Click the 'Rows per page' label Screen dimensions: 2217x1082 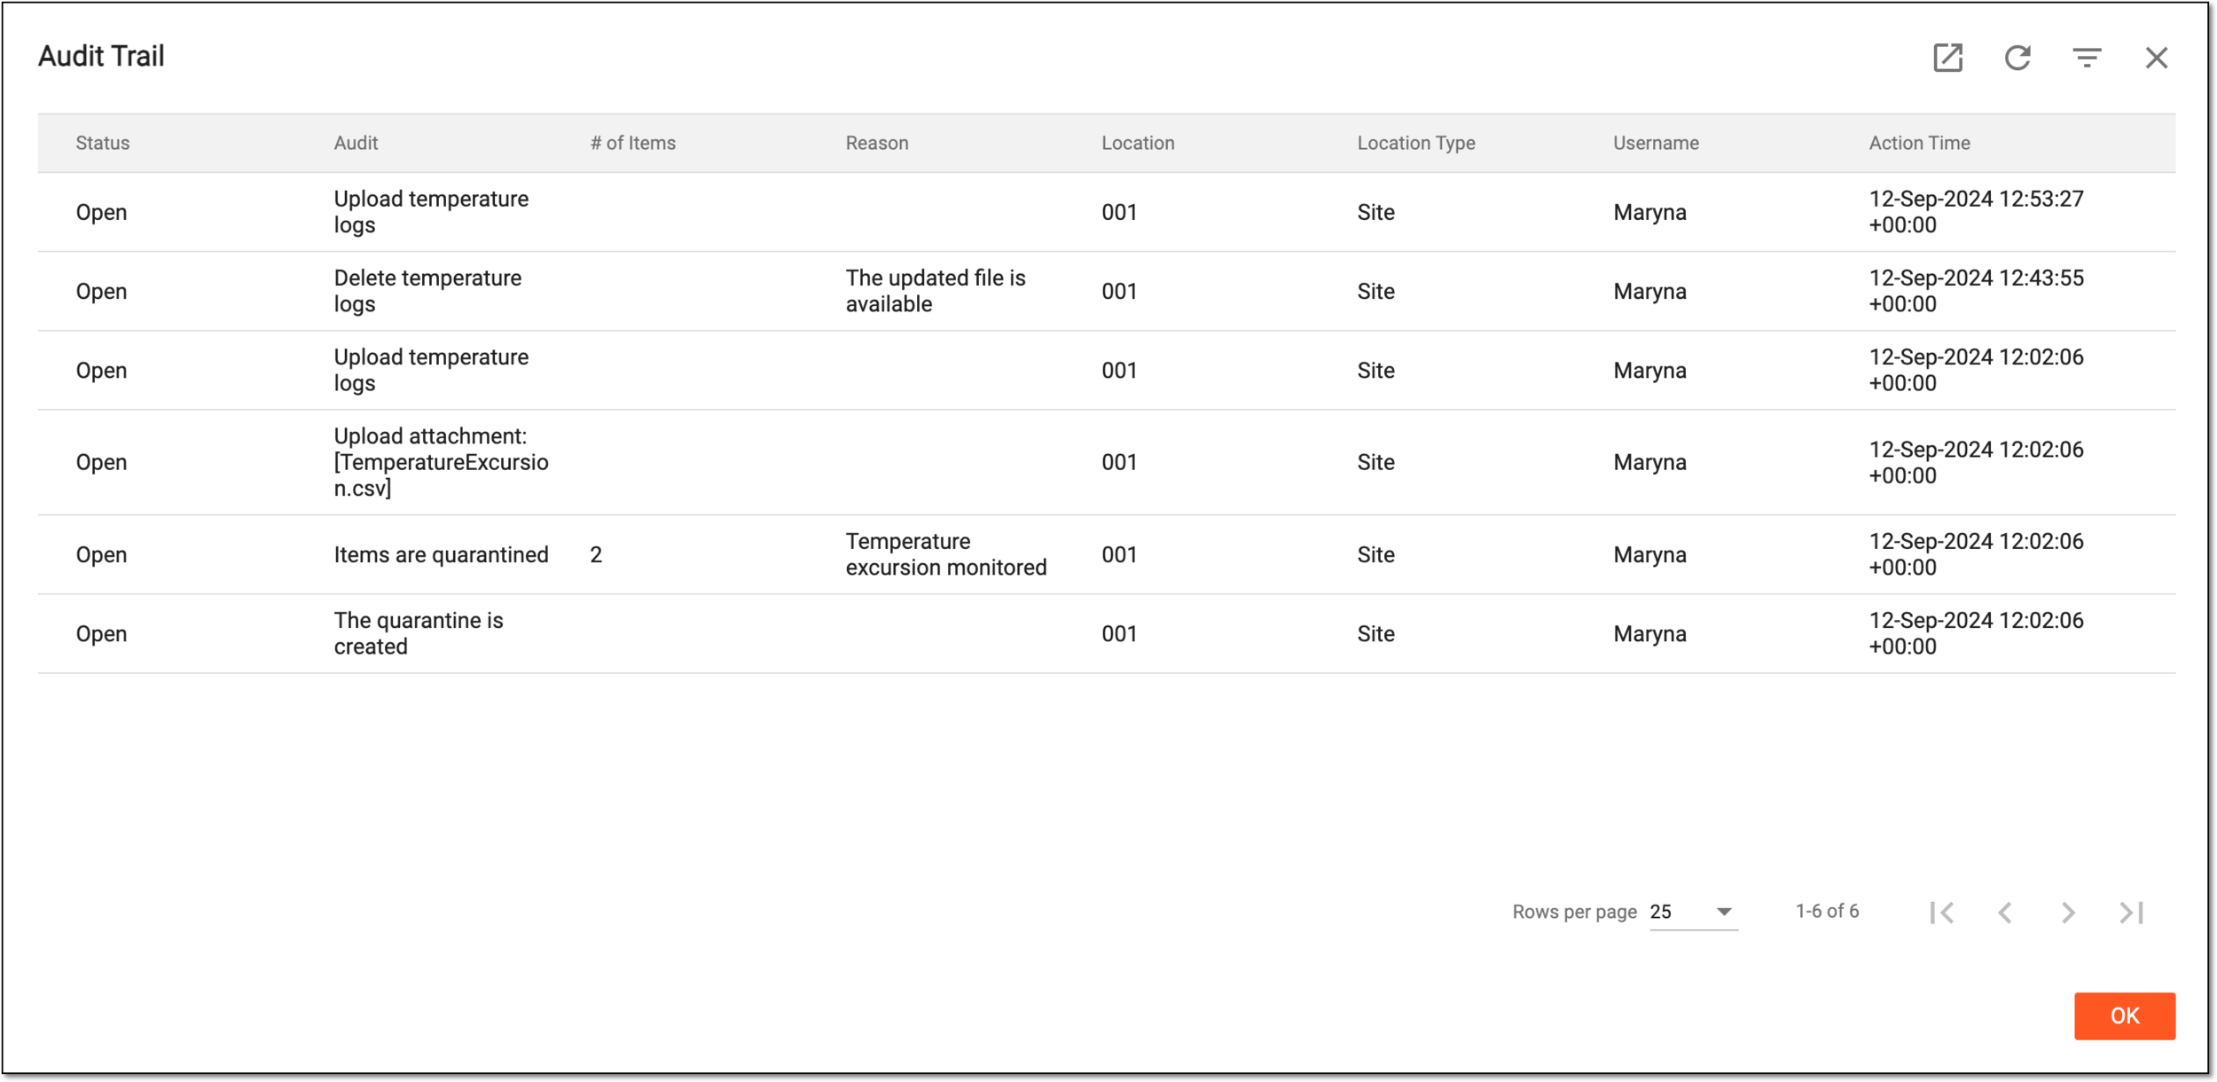[x=1574, y=913]
